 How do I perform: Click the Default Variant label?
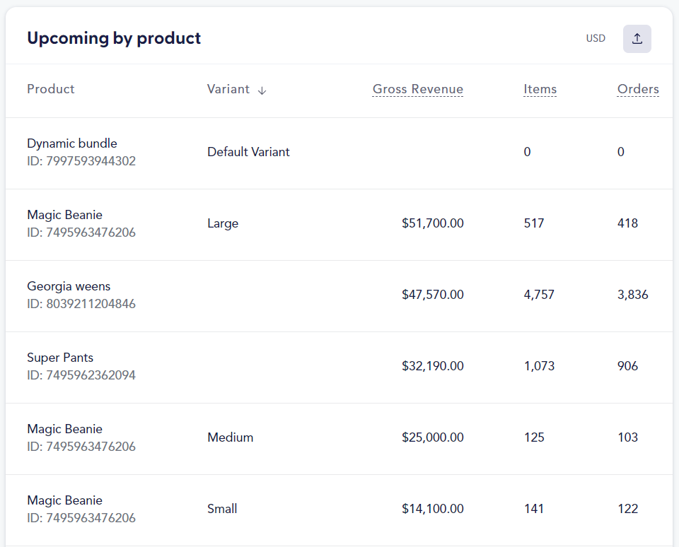248,152
